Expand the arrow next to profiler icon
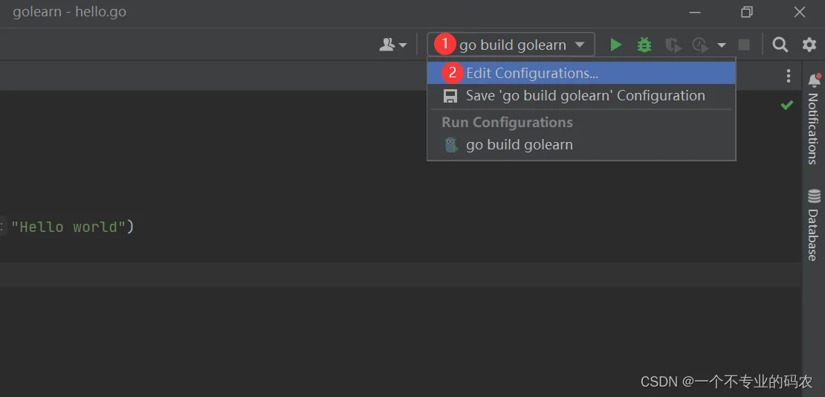The height and width of the screenshot is (397, 825). [x=721, y=45]
